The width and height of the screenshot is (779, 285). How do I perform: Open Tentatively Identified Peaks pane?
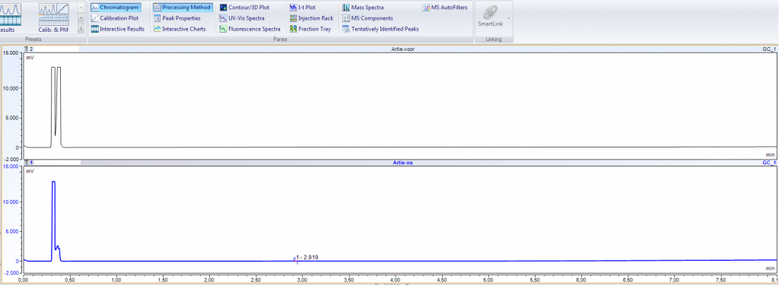point(380,29)
